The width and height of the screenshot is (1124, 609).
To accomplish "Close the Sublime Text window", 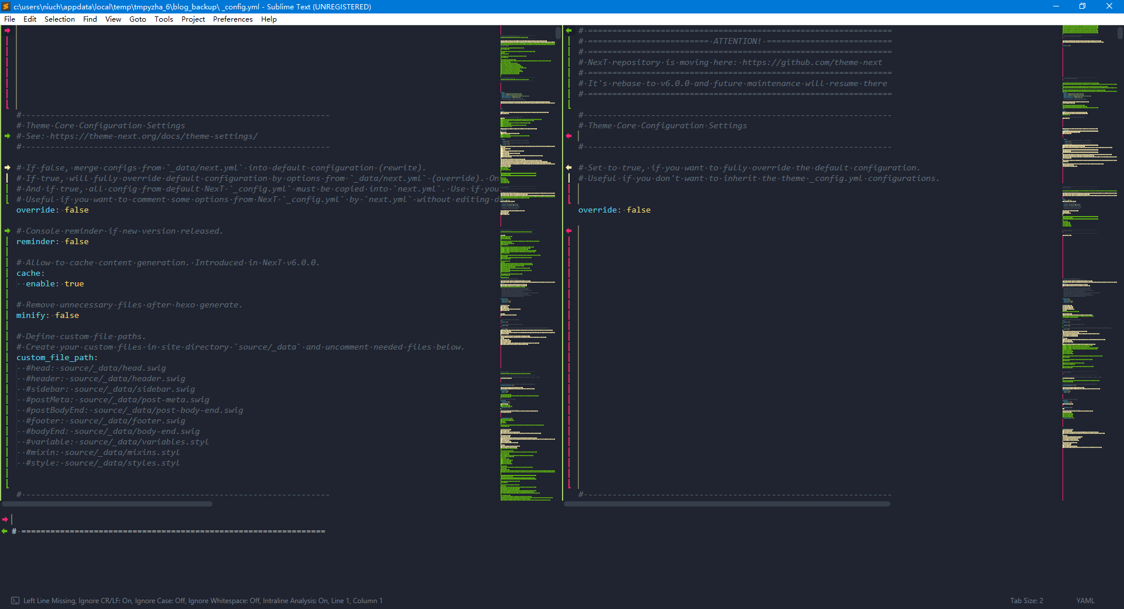I will (x=1109, y=6).
